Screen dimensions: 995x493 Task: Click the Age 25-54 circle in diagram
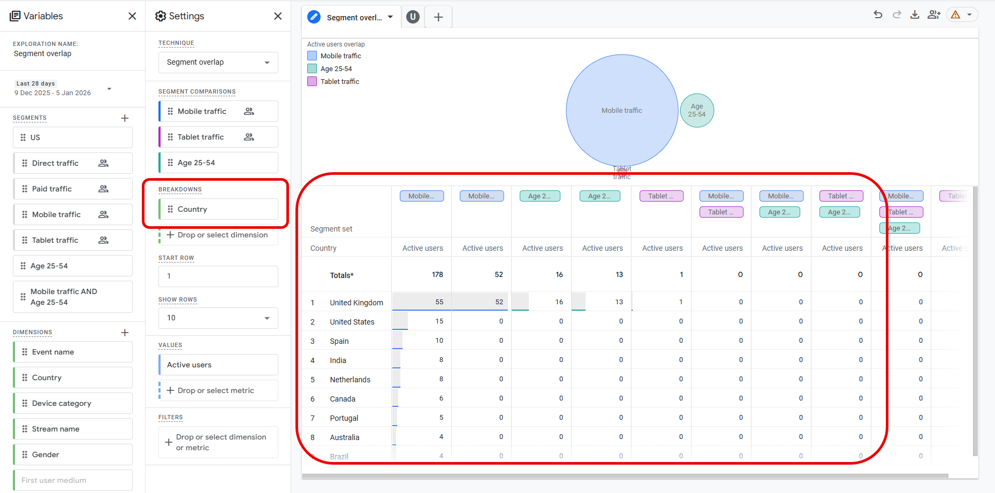tap(697, 110)
